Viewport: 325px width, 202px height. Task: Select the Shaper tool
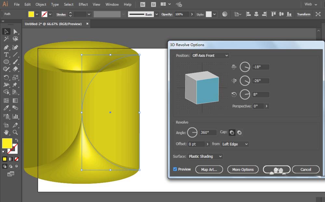pos(6,69)
